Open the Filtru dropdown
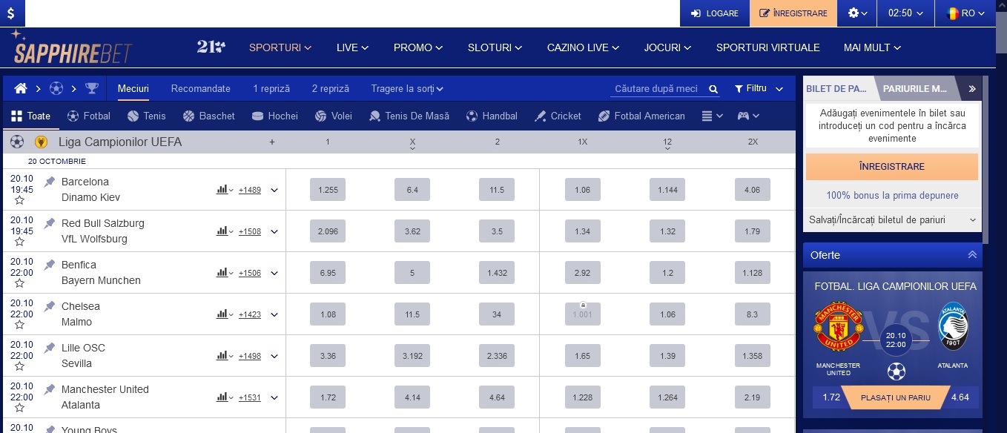This screenshot has height=433, width=1007. 759,89
